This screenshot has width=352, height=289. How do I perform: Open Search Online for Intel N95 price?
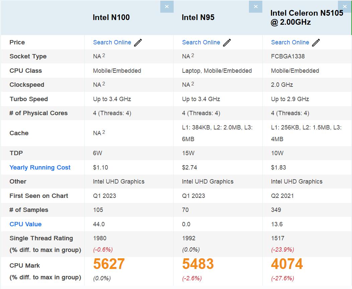[201, 42]
